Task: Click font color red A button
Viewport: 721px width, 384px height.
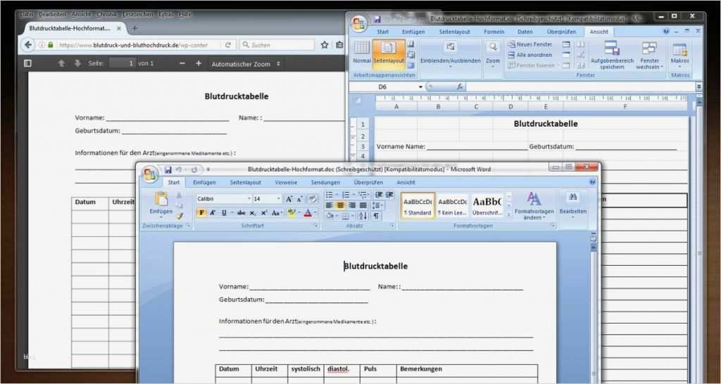Action: [308, 212]
